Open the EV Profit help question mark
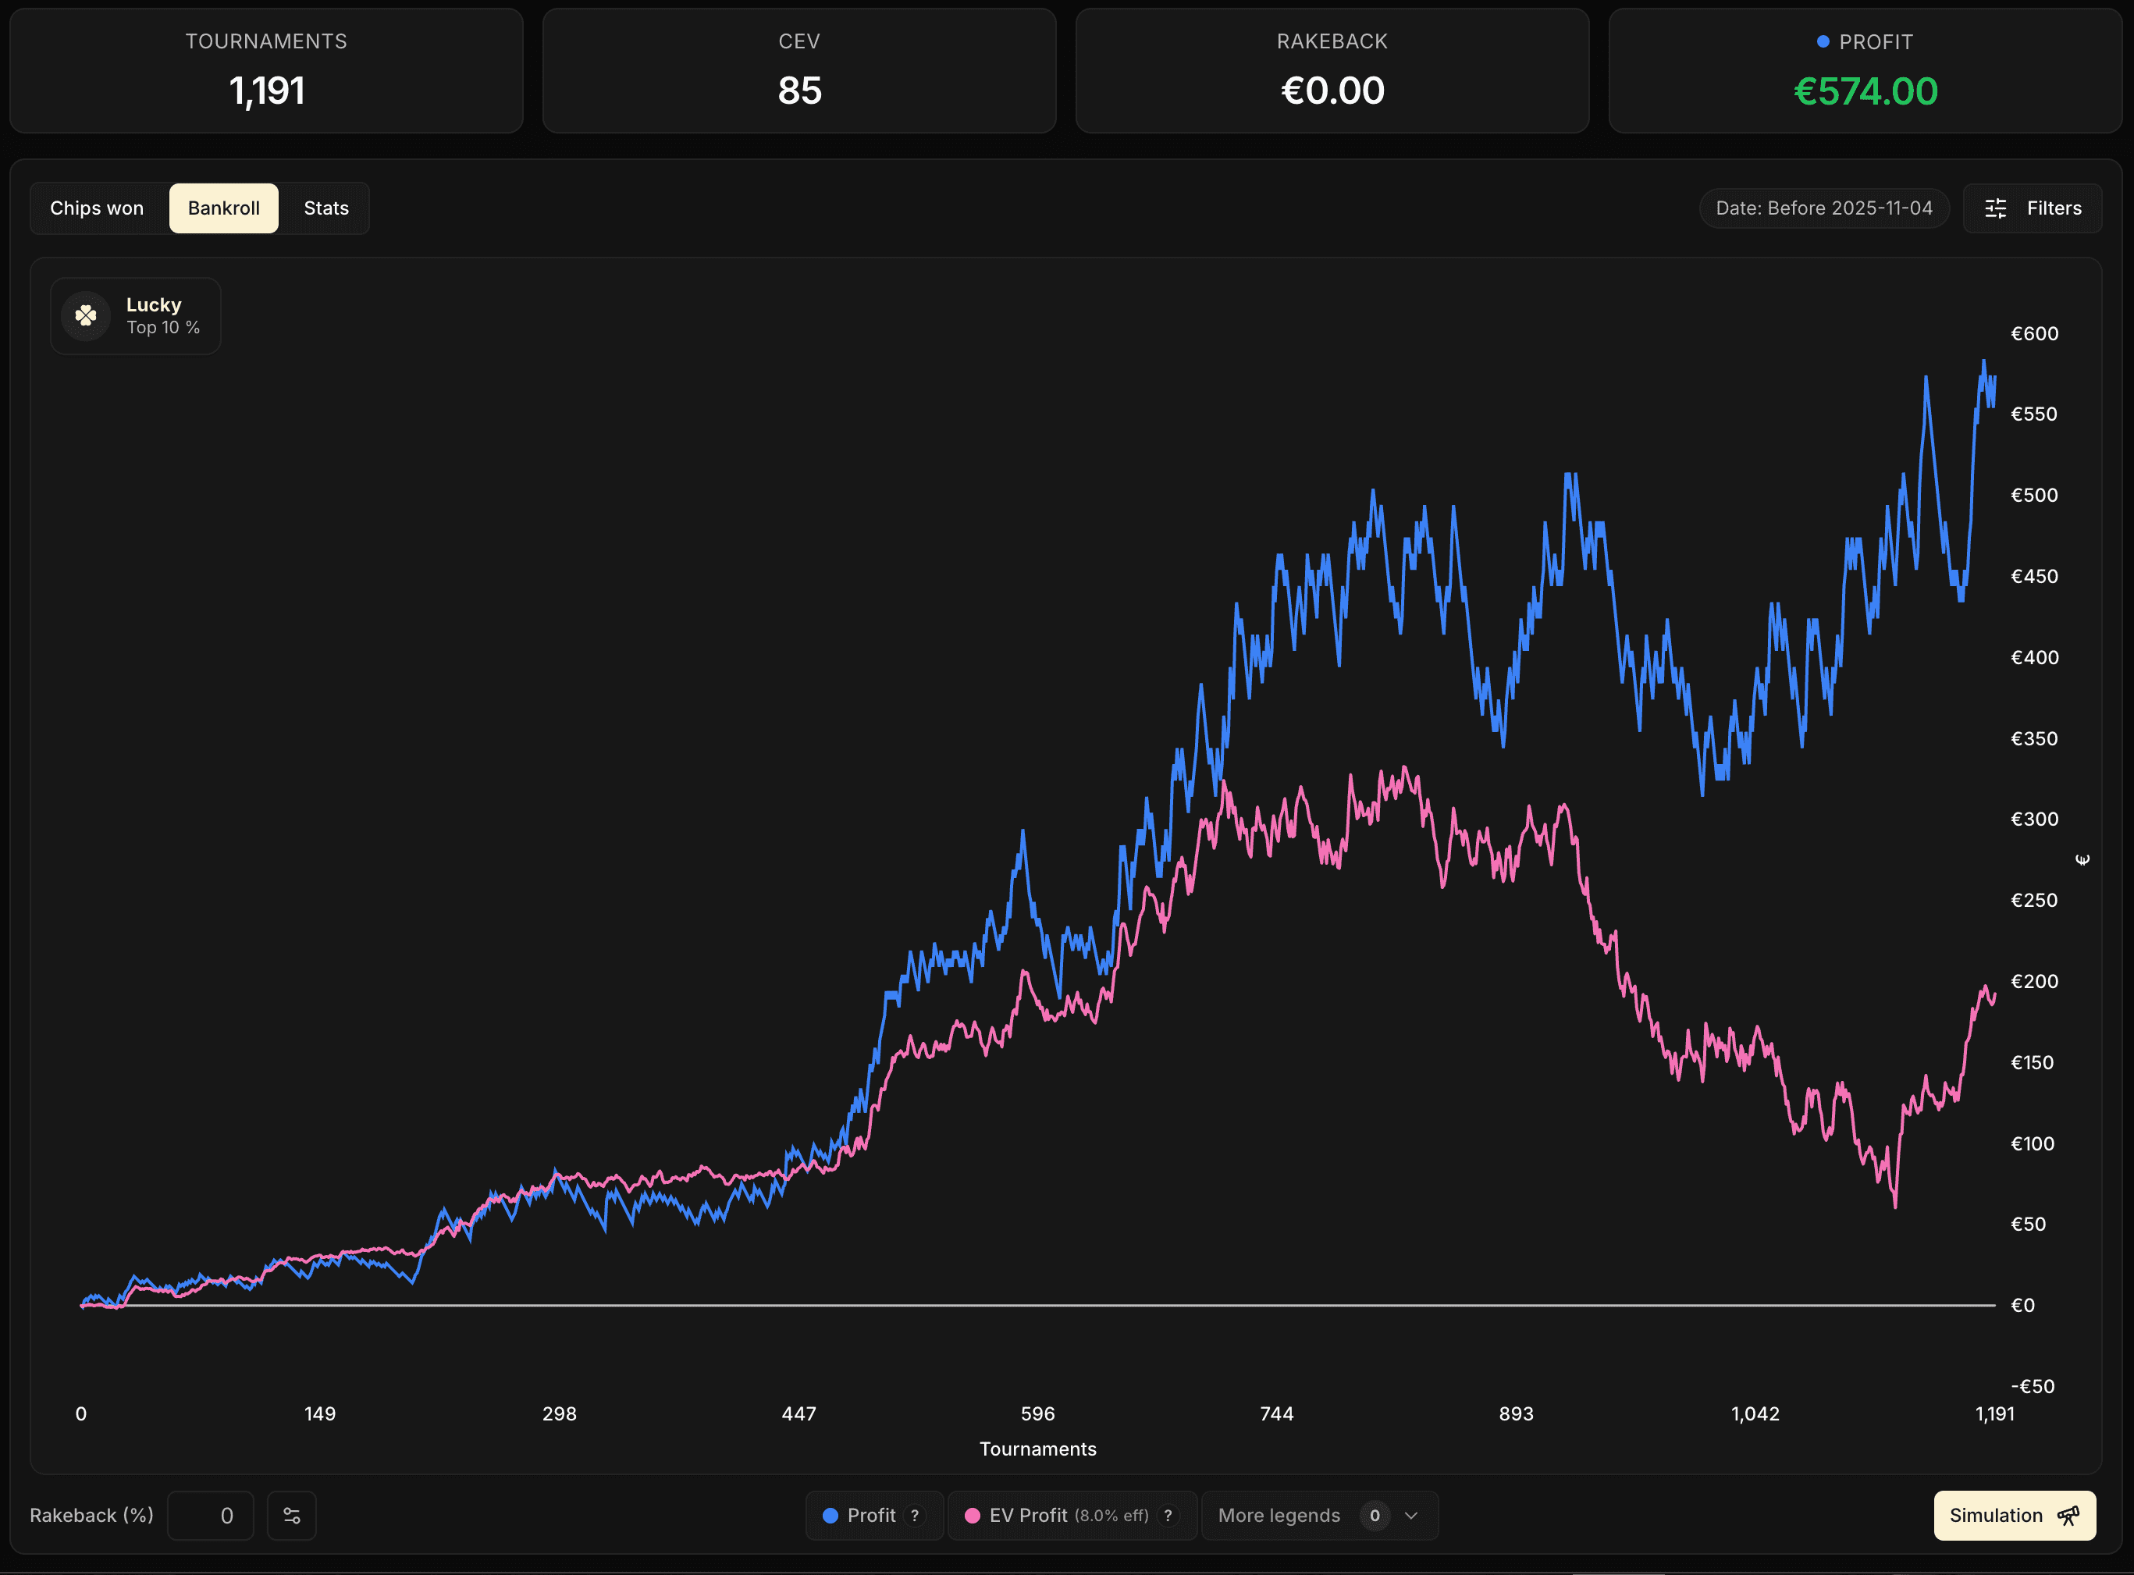Viewport: 2134px width, 1575px height. (x=1168, y=1515)
